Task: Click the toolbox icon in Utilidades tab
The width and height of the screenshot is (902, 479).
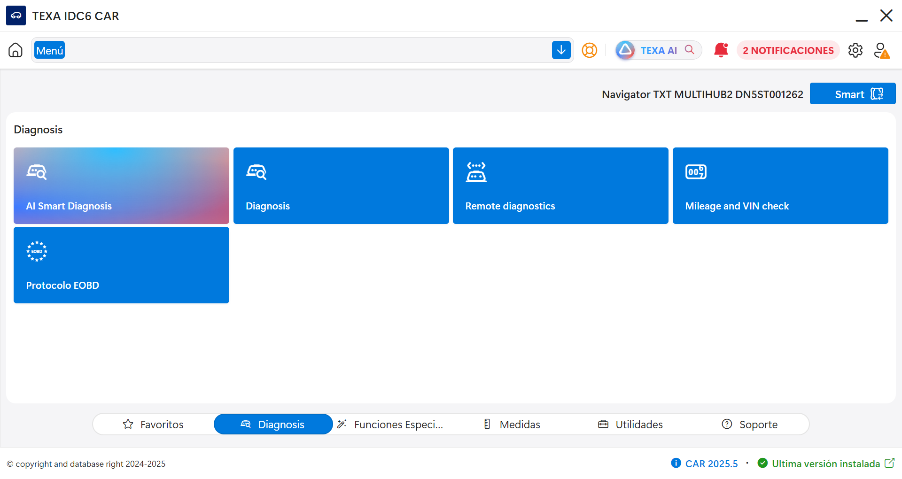Action: [x=603, y=424]
